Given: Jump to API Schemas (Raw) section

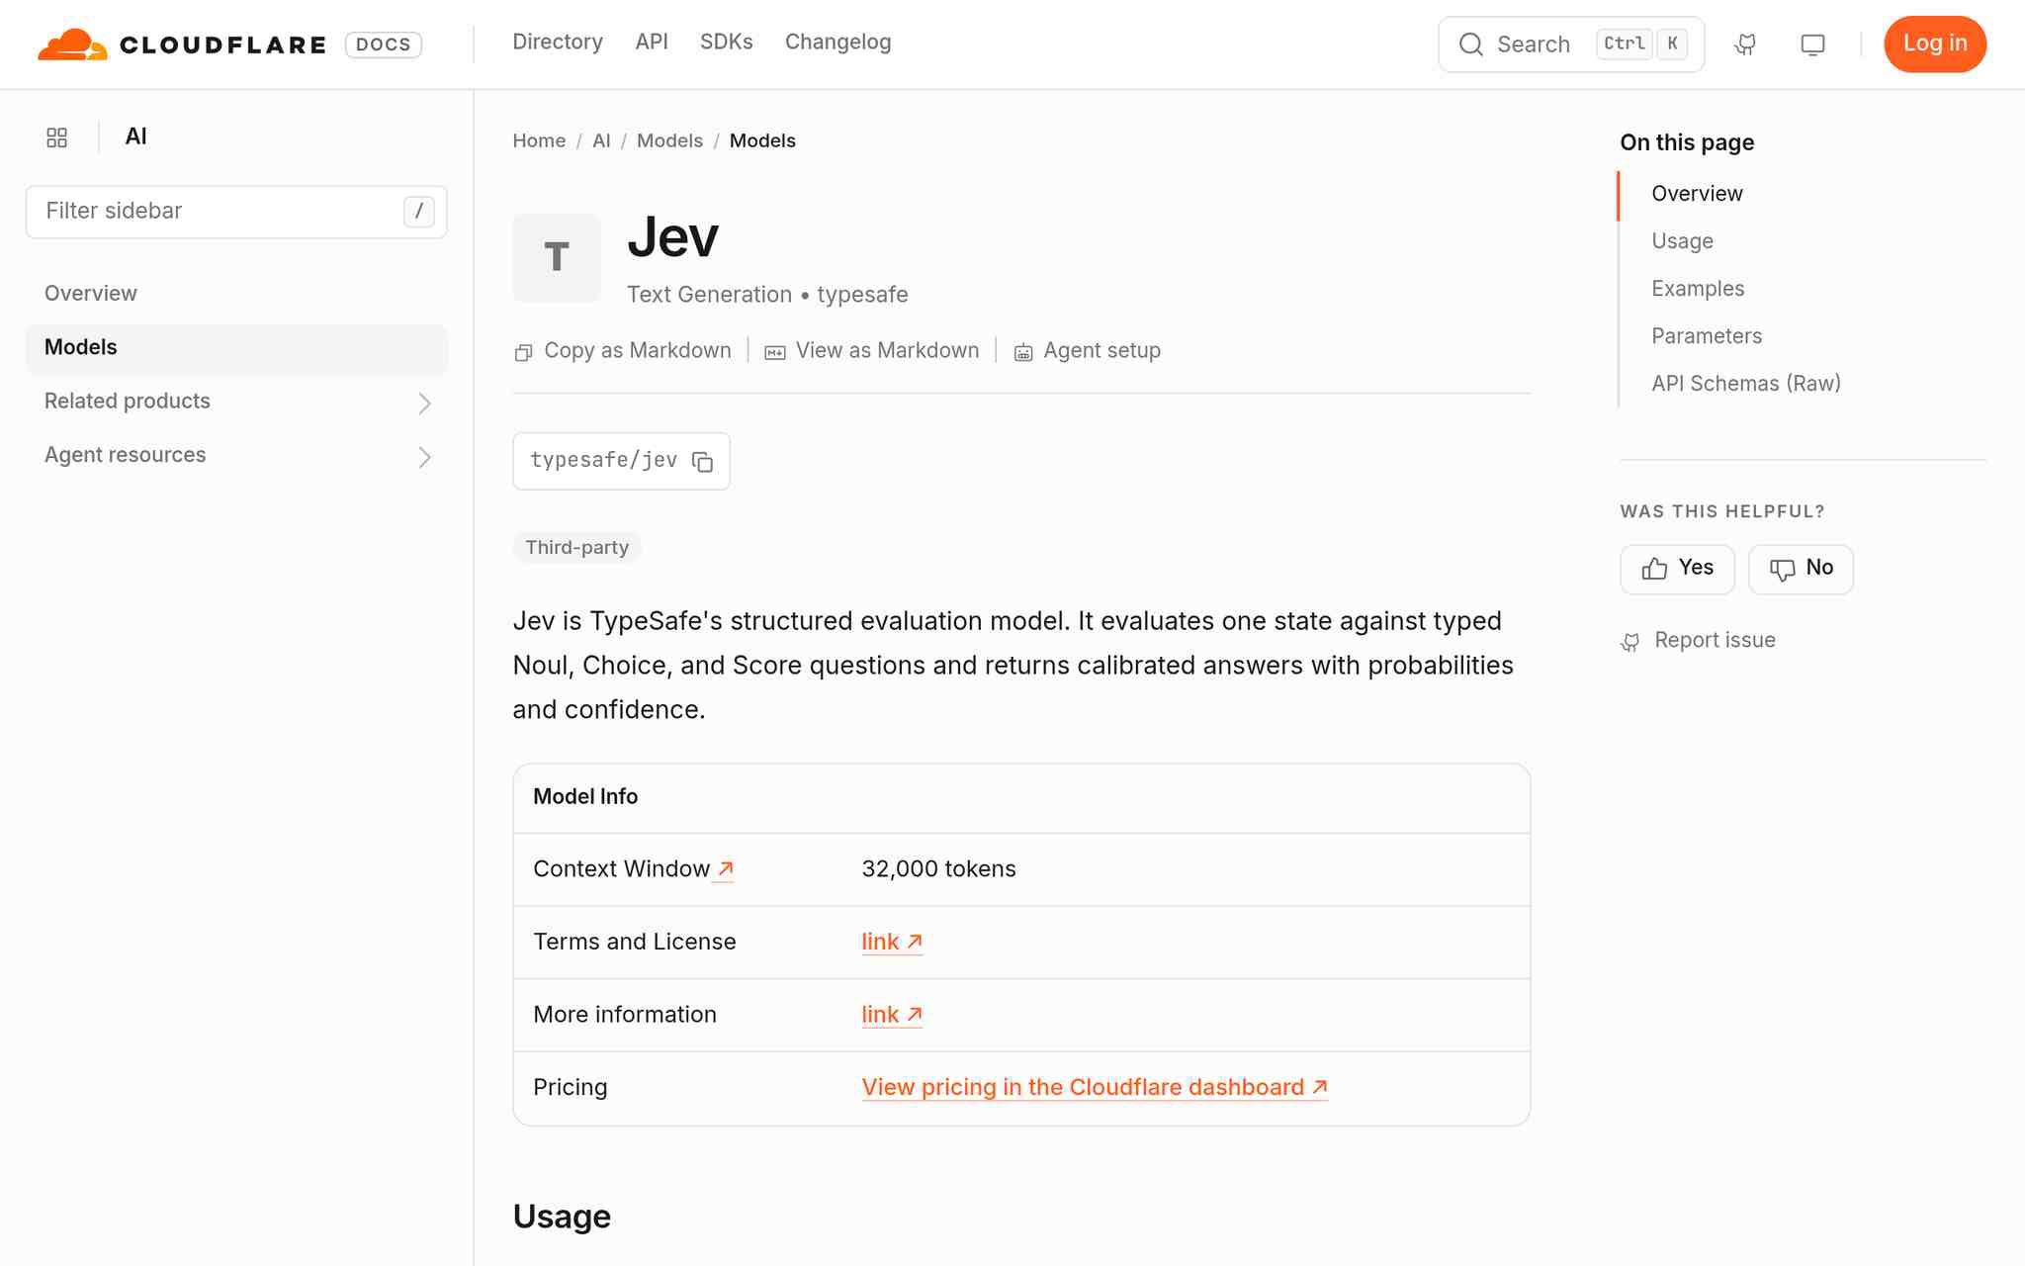Looking at the screenshot, I should point(1746,384).
